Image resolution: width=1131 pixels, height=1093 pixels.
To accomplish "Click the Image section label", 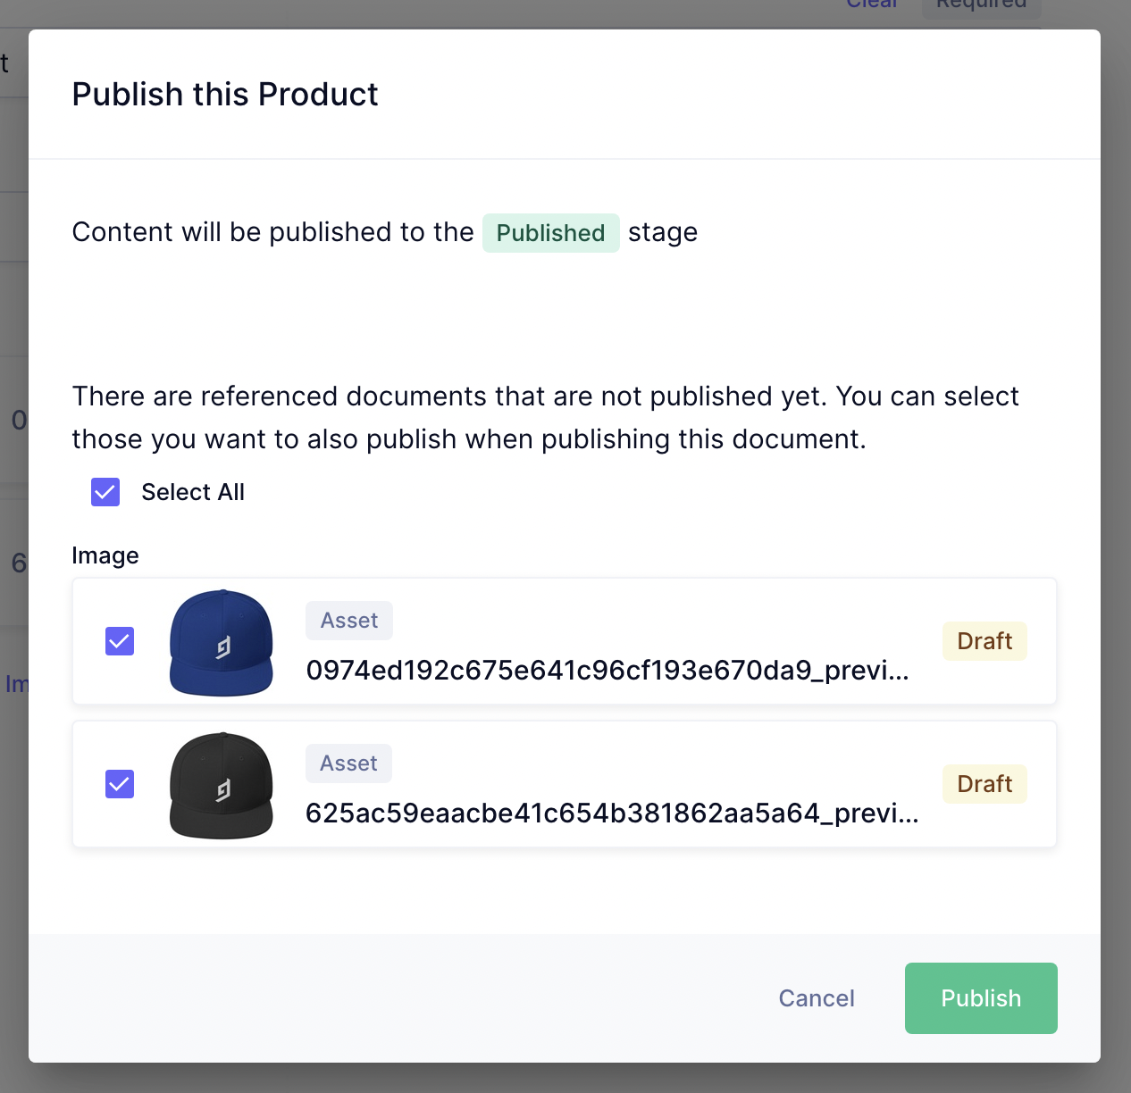I will point(105,555).
